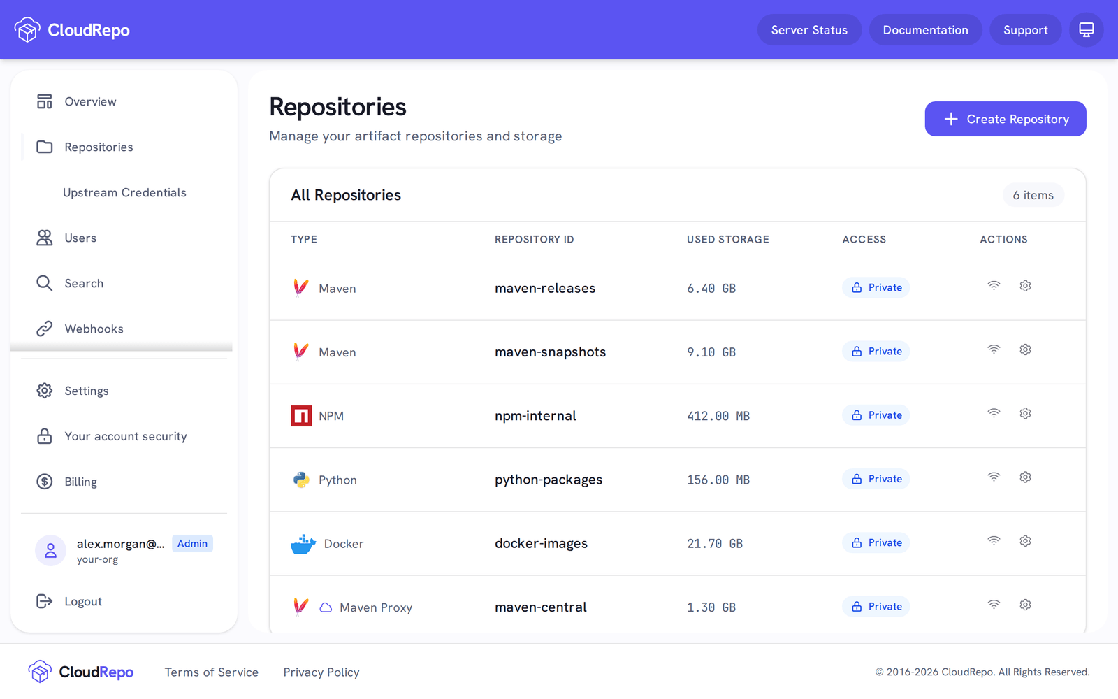1118x699 pixels.
Task: Click the wifi icon for npm-internal
Action: pos(994,413)
